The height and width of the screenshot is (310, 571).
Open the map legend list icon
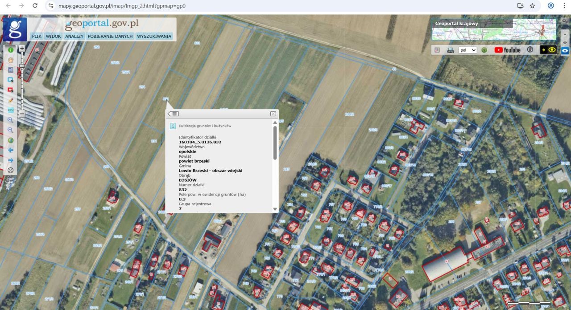point(437,50)
